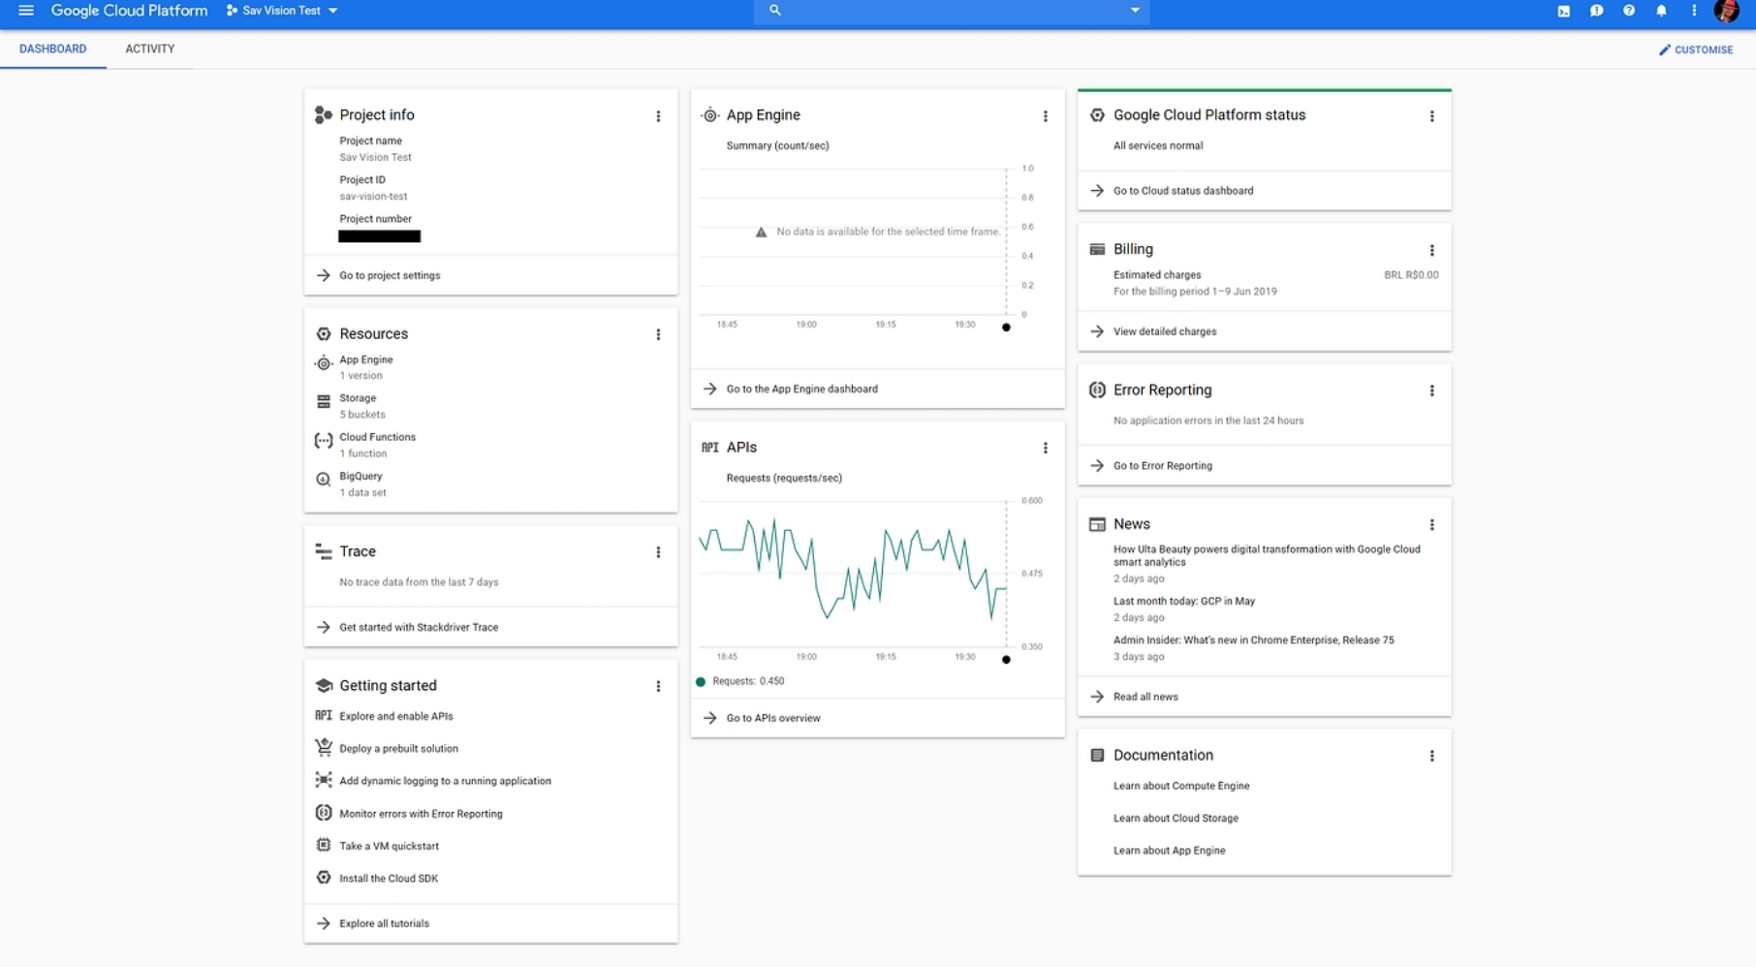The height and width of the screenshot is (967, 1756).
Task: Open Trace card options menu
Action: 658,552
